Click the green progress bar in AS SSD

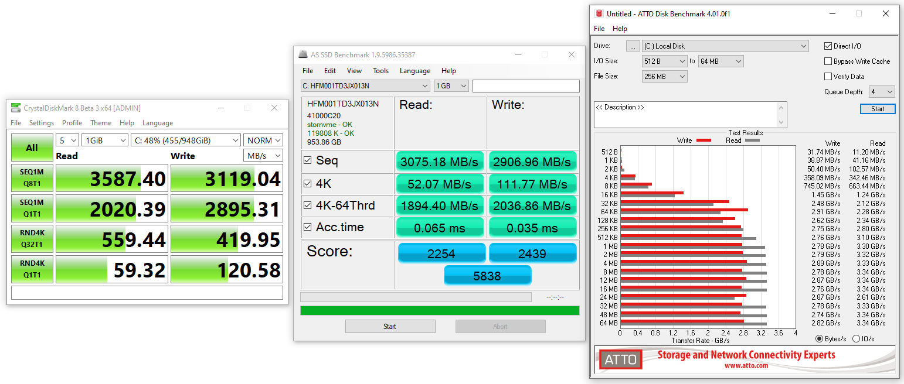[x=440, y=310]
